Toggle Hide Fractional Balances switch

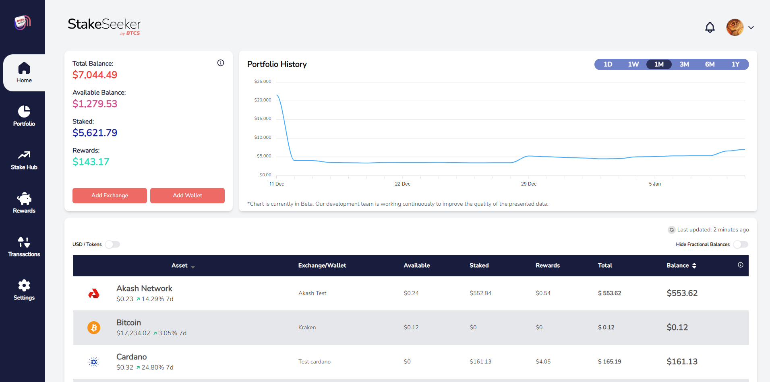[741, 244]
